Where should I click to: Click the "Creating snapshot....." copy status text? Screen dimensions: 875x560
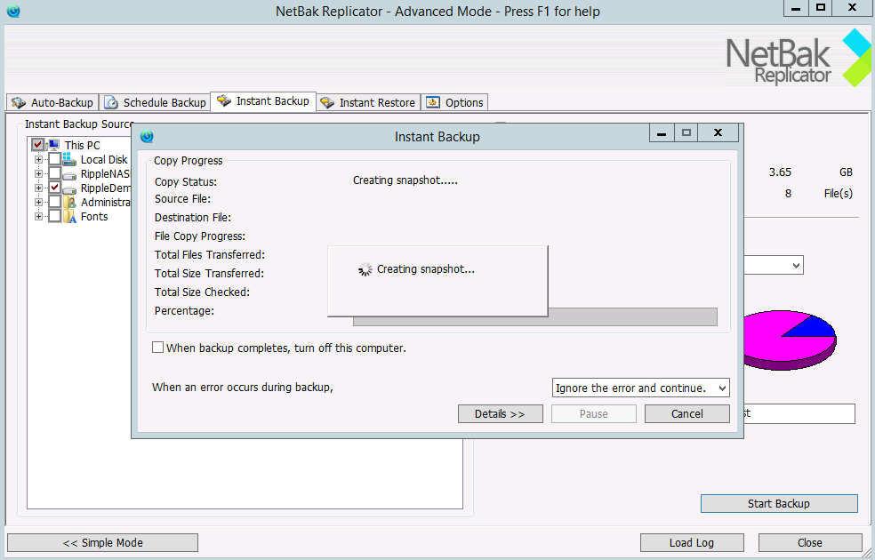405,180
